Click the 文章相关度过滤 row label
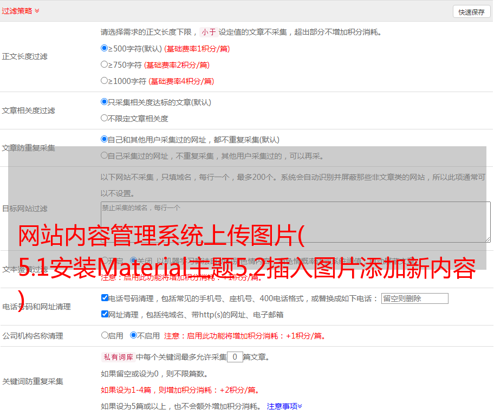The height and width of the screenshot is (416, 494). (28, 110)
